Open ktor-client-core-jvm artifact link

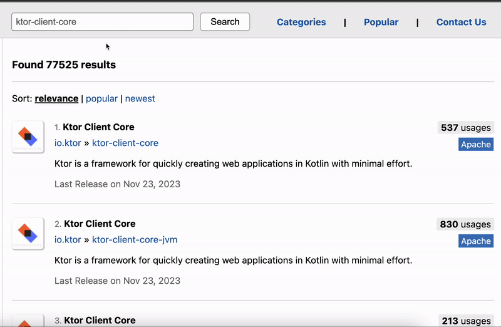tap(135, 239)
